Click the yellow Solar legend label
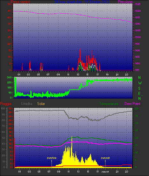This screenshot has width=149, height=176. tap(41, 104)
